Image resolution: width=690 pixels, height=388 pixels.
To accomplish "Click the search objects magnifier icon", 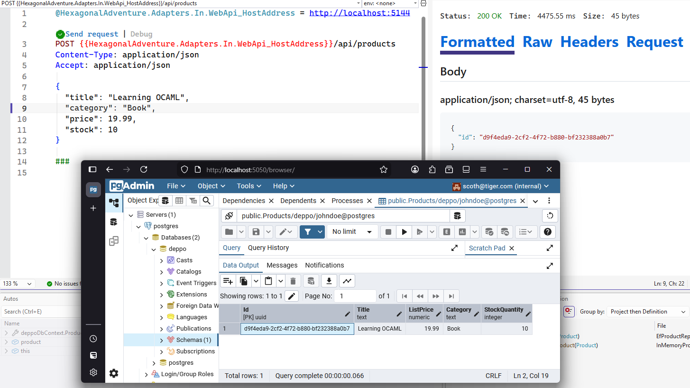I will [x=206, y=201].
